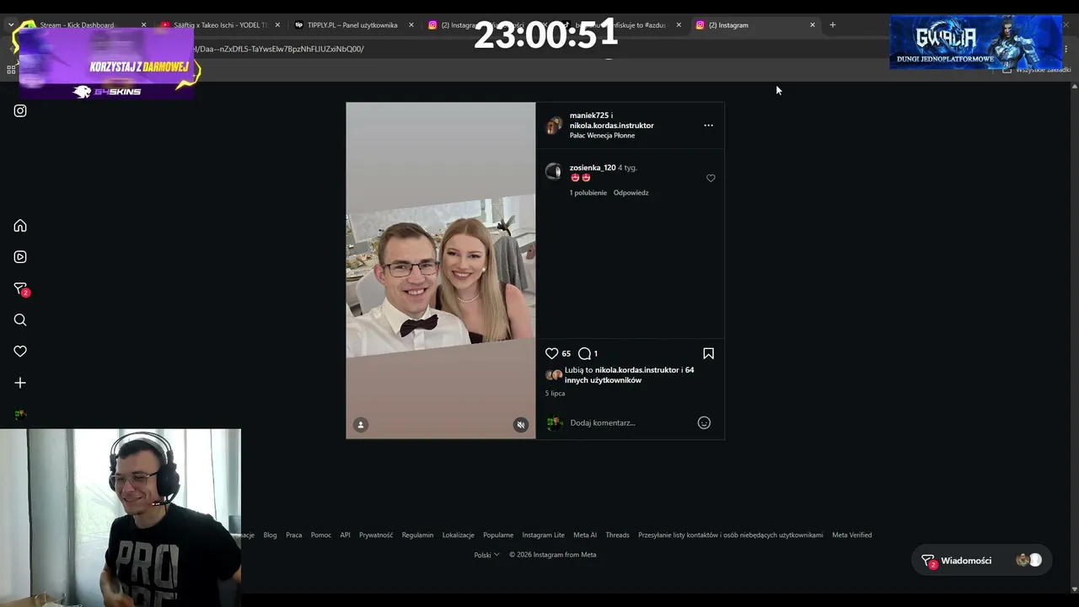Open Przesyłanie listy kontaktów footer link
Screen dimensions: 1079x607
[x=730, y=535]
